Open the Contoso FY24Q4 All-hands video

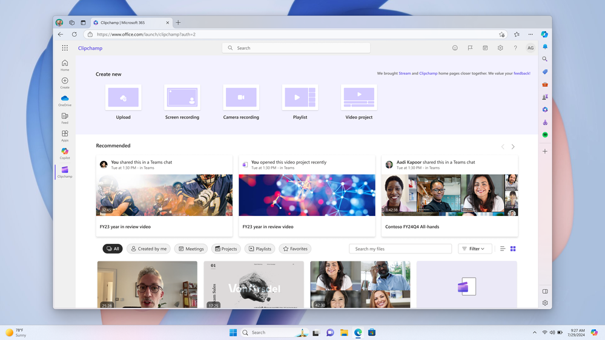pyautogui.click(x=449, y=195)
